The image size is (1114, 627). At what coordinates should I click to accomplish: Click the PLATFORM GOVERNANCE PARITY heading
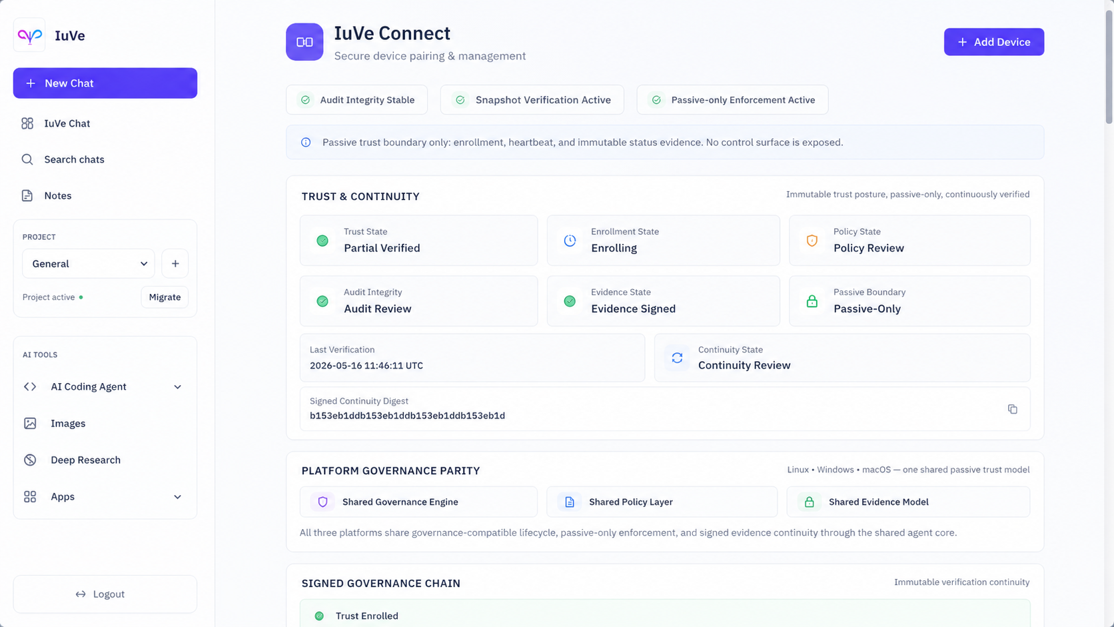390,471
